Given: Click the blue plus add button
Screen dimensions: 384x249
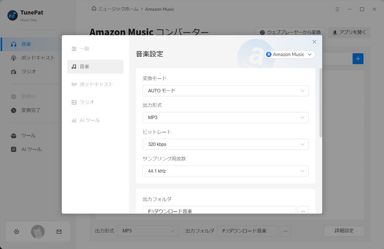Looking at the screenshot, I should click(x=358, y=59).
